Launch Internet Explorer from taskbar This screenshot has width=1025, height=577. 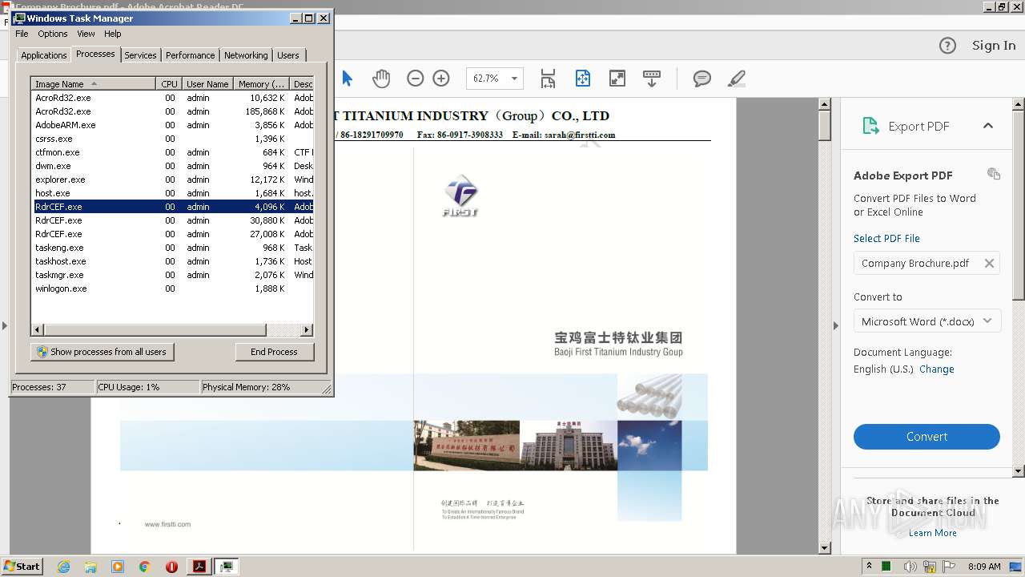tap(63, 567)
